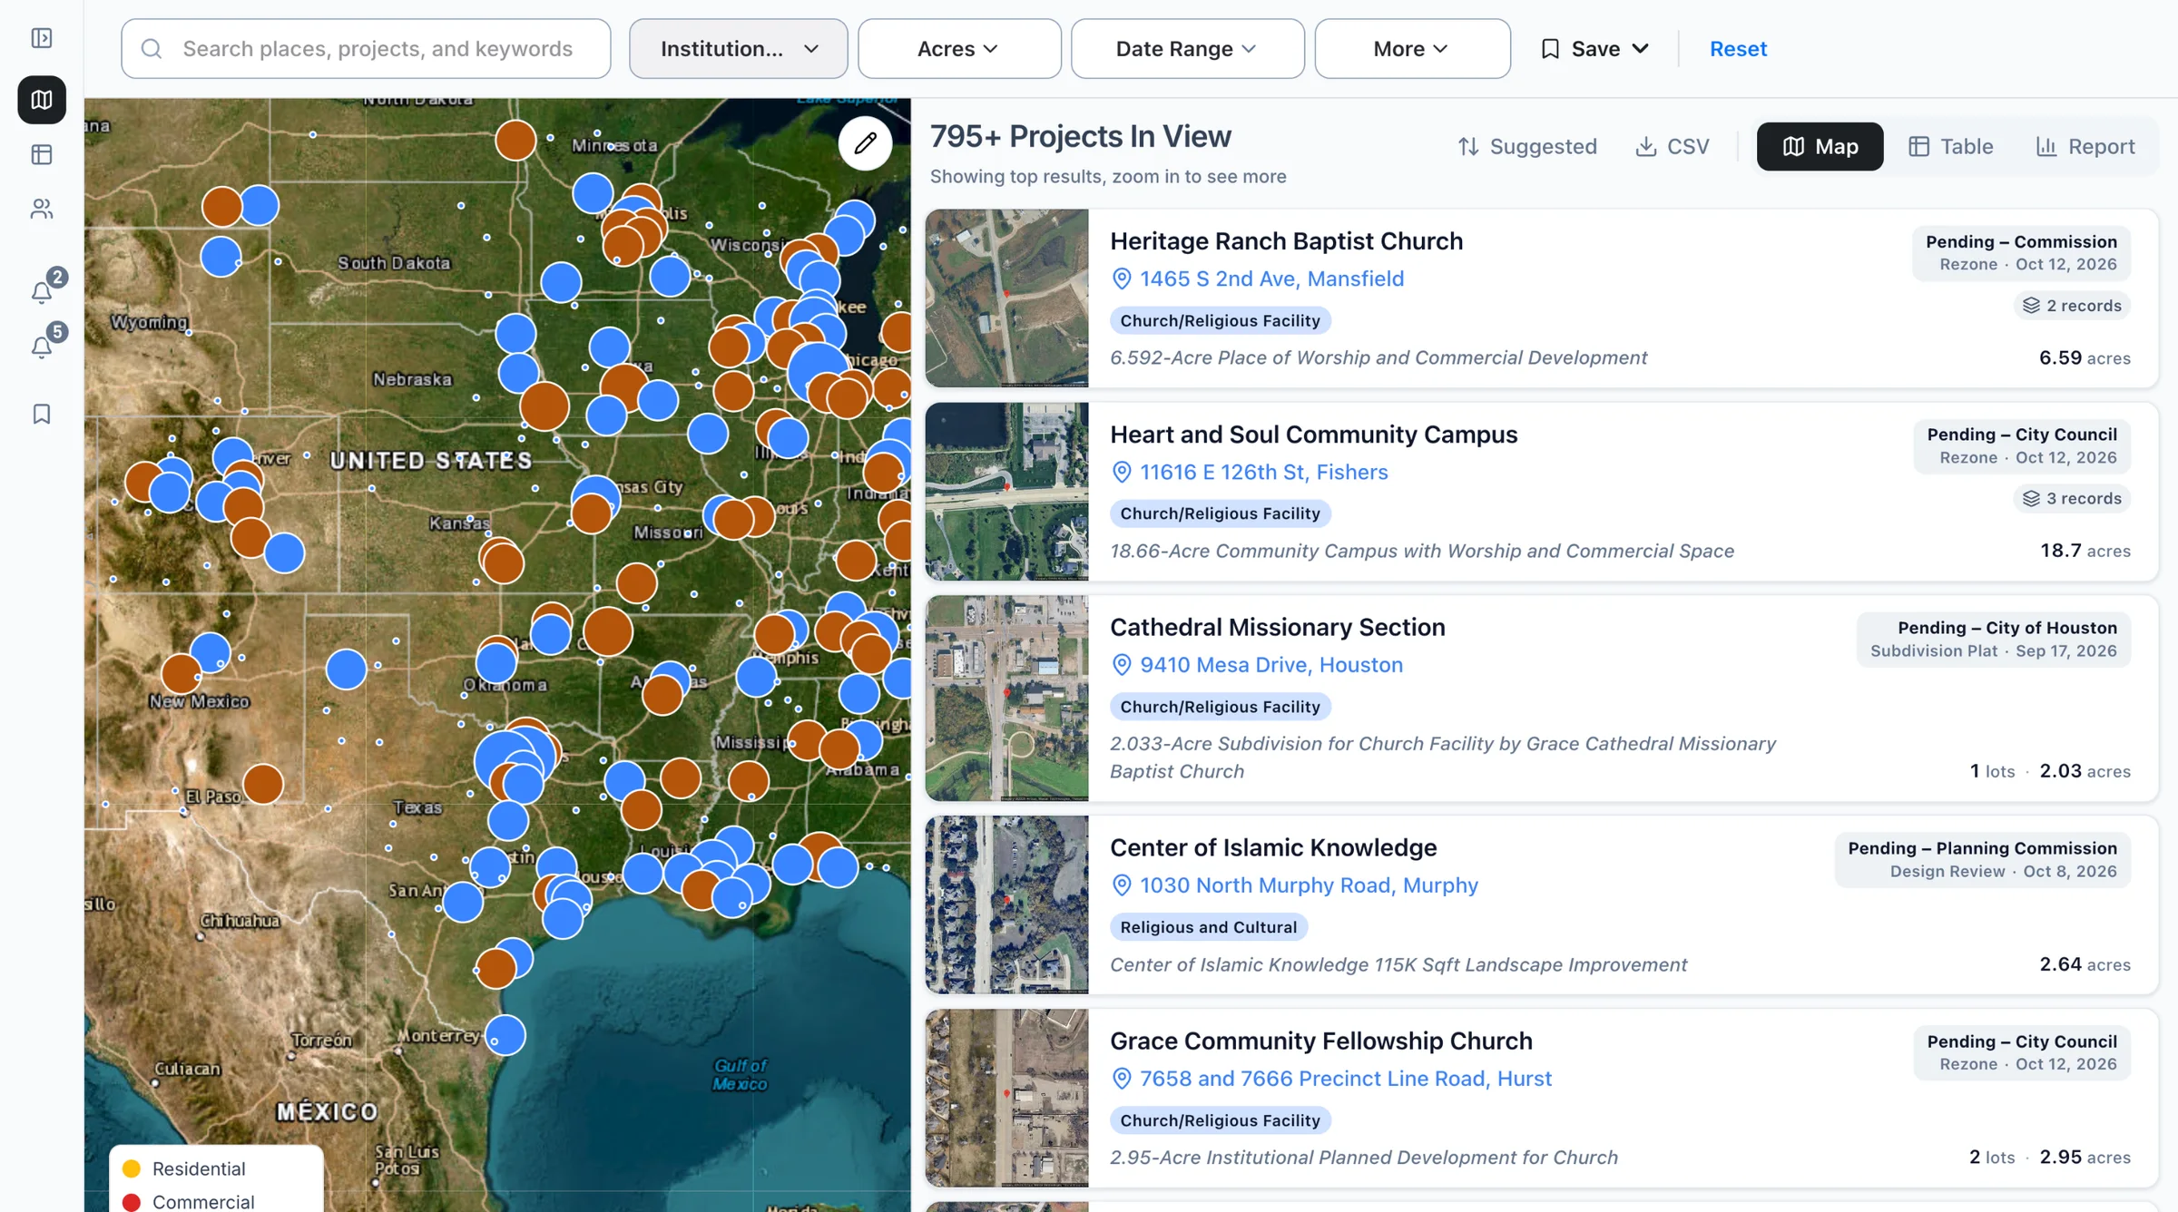Click the pencil draw icon on map
Viewport: 2178px width, 1212px height.
[x=865, y=143]
